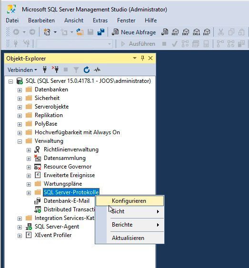Click the DMX query icon
Image resolution: width=249 pixels, height=268 pixels.
point(185,32)
